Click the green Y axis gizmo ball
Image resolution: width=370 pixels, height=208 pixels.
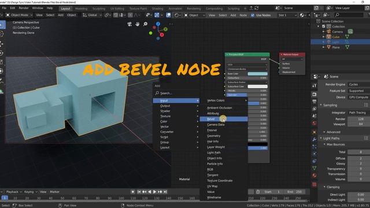click(166, 29)
